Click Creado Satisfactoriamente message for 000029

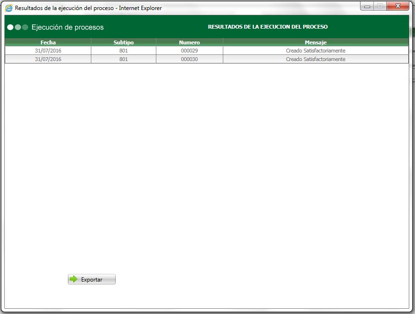point(316,51)
